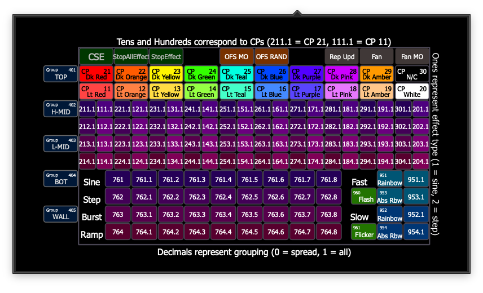Click the StopEffect button
Viewport: 483px width, 293px height.
pyautogui.click(x=166, y=56)
